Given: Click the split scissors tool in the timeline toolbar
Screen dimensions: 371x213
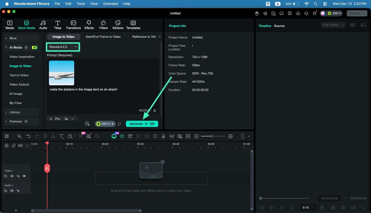Looking at the screenshot, I should pyautogui.click(x=53, y=136).
